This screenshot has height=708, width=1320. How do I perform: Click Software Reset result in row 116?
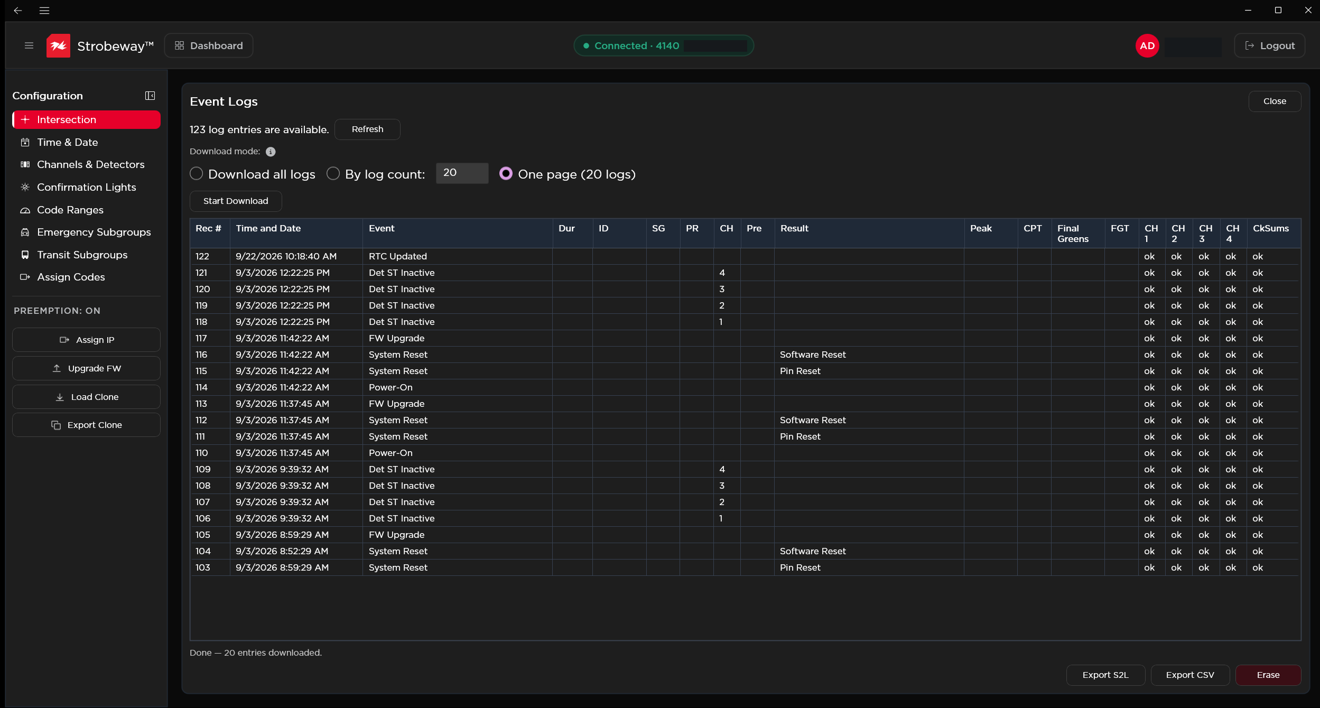[x=813, y=355]
